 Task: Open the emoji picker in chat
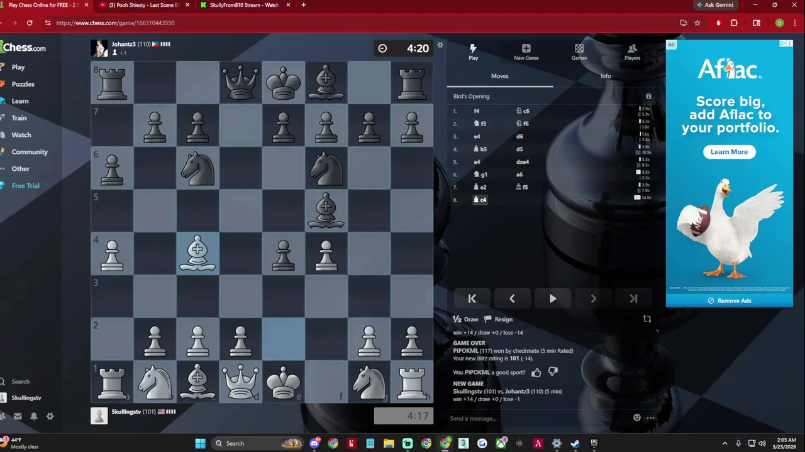[x=637, y=418]
